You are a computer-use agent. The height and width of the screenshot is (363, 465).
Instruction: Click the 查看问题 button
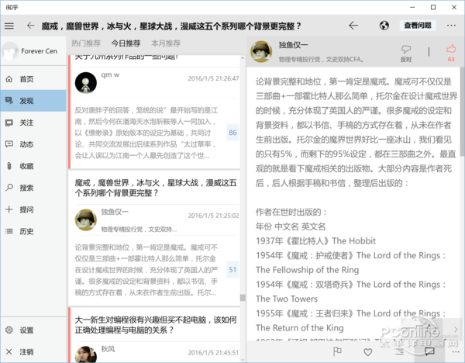coord(418,26)
